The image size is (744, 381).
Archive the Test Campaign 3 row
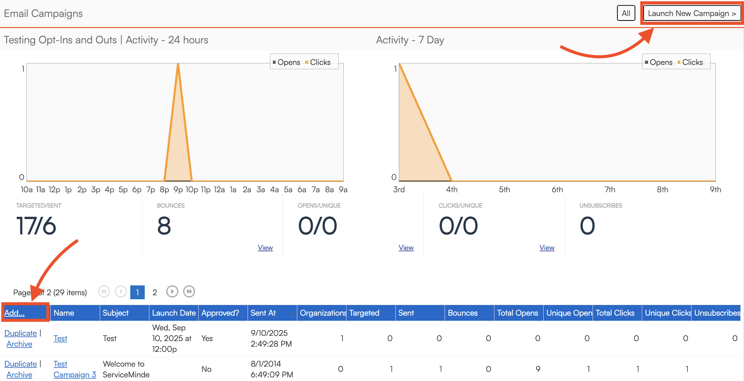click(19, 375)
